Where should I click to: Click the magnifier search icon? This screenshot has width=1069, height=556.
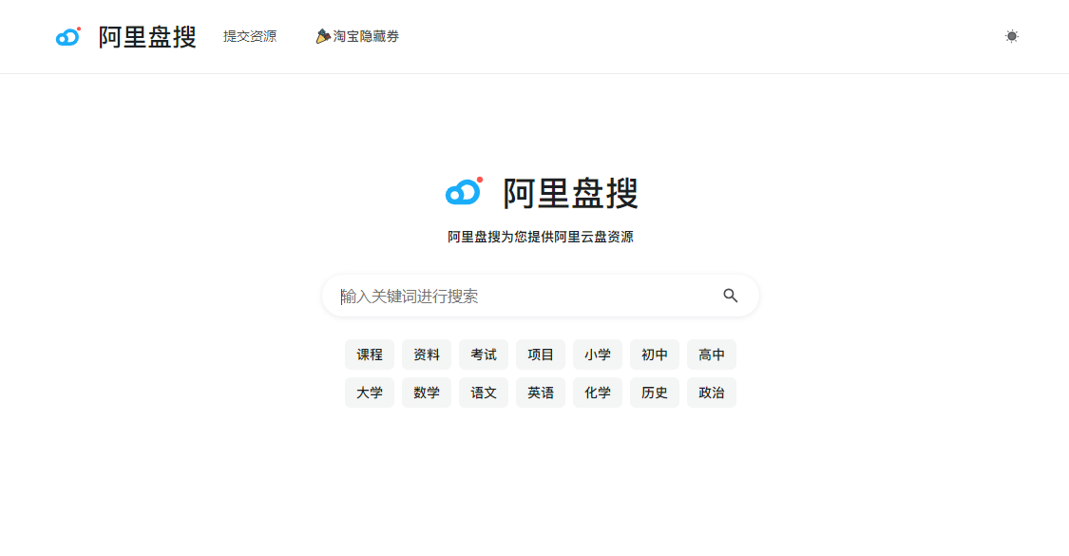[x=730, y=296]
